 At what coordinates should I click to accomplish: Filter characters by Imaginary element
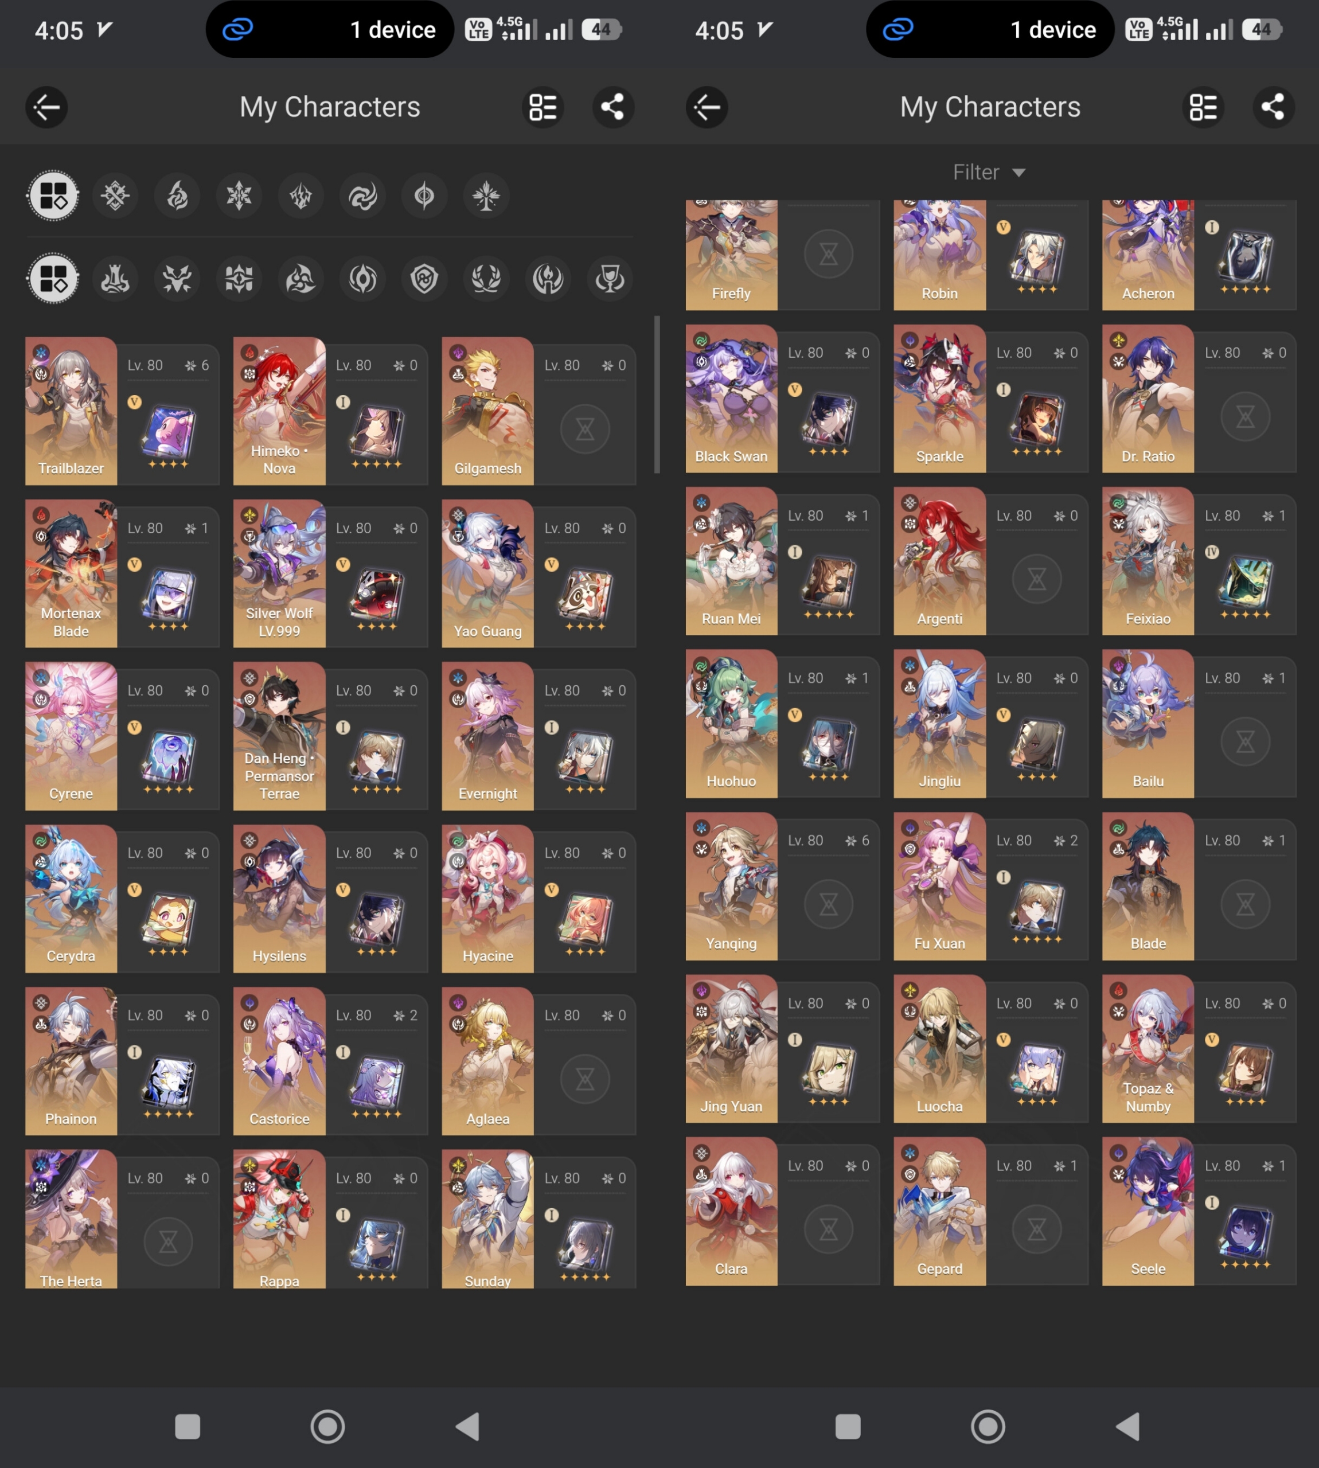click(x=486, y=196)
